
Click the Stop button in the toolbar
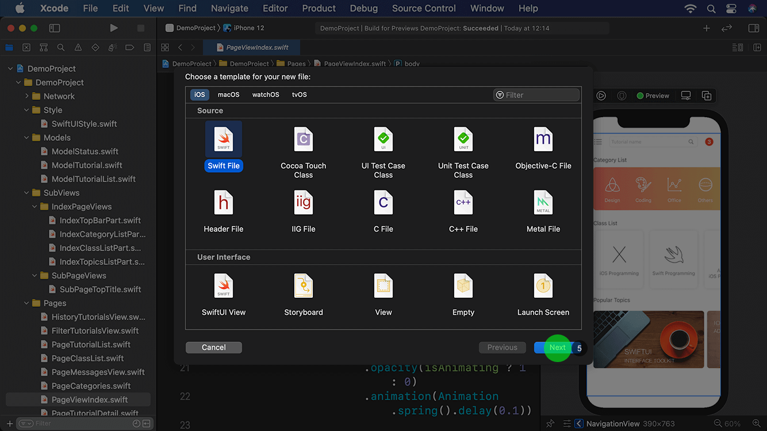pyautogui.click(x=141, y=28)
